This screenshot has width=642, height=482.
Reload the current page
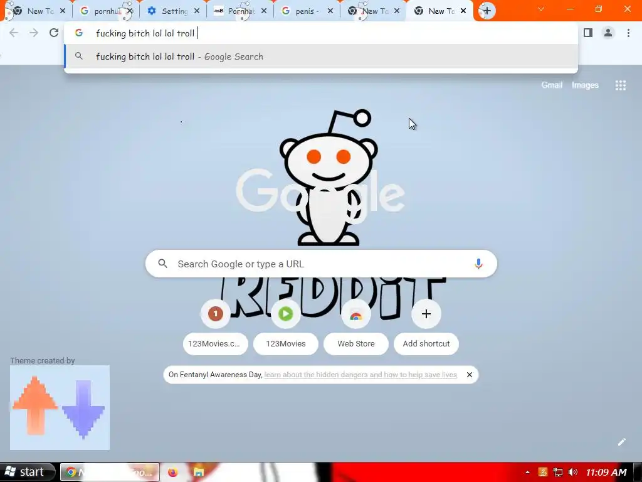coord(54,33)
